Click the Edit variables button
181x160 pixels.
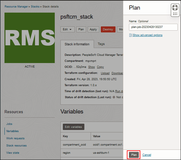pyautogui.click(x=74, y=127)
